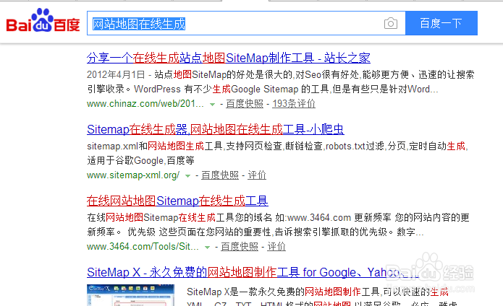Open camera image search icon
The width and height of the screenshot is (503, 306).
tap(390, 23)
